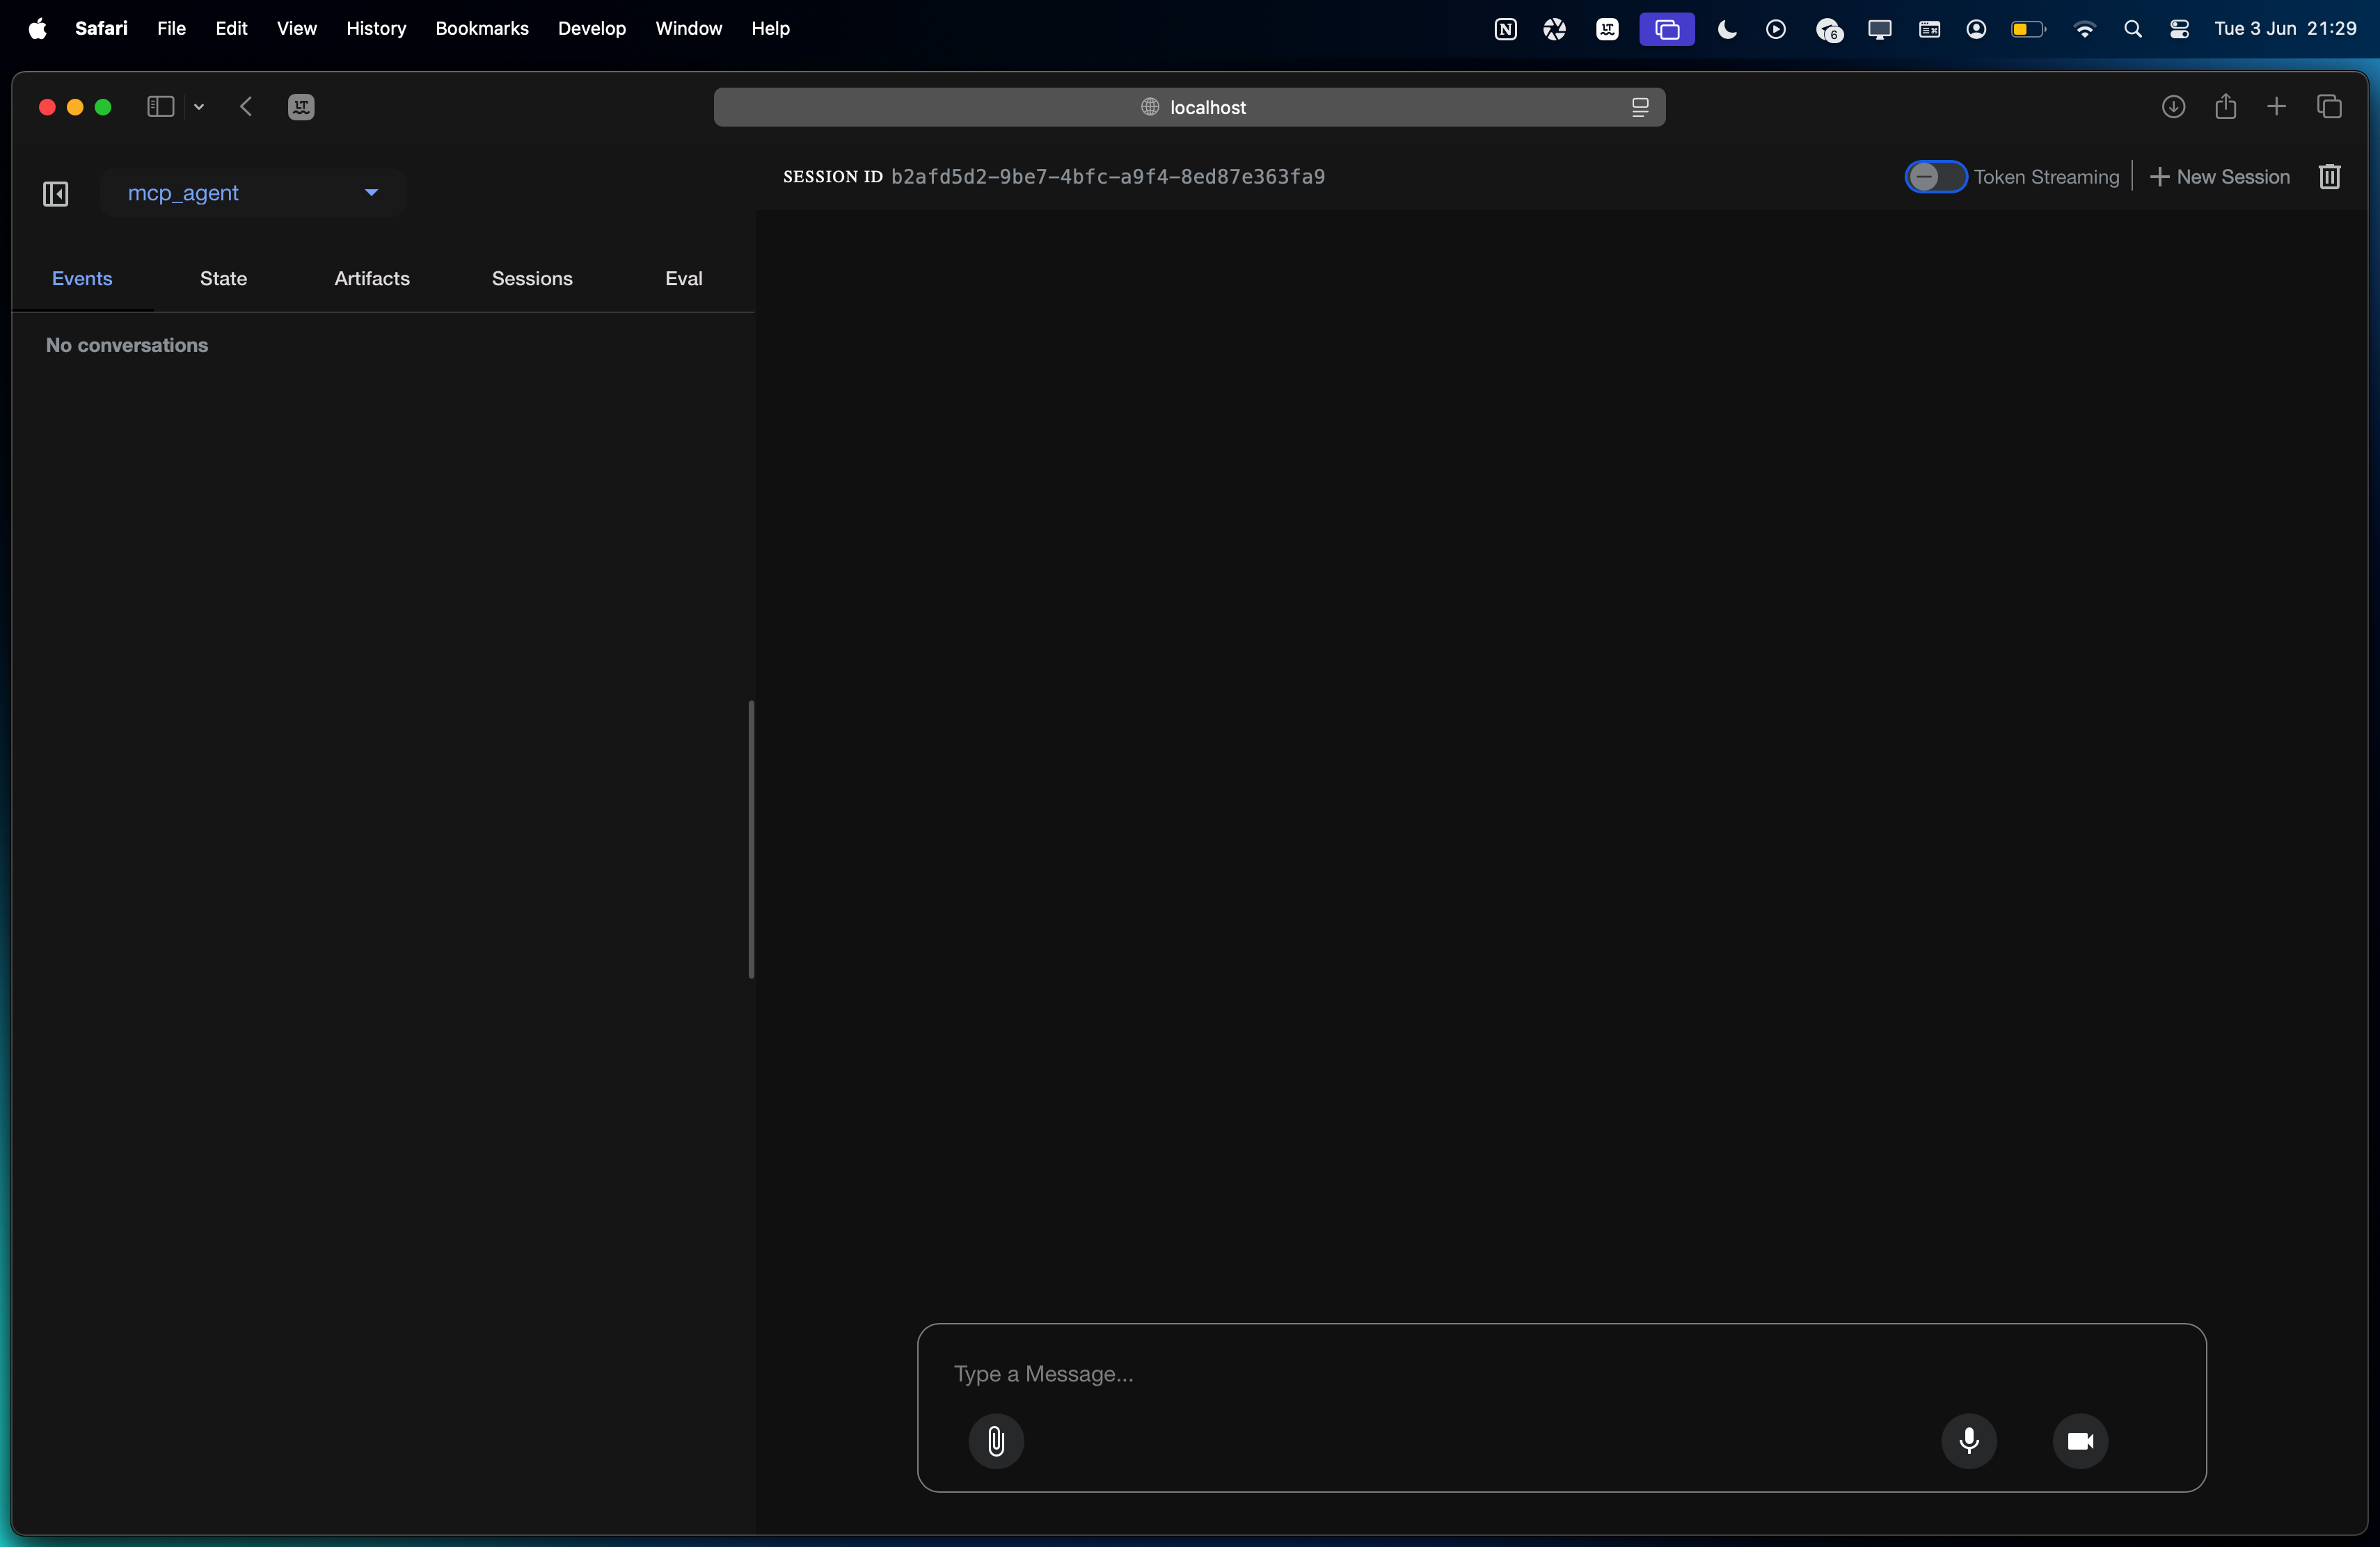Screen dimensions: 2380x1547
Task: Expand the tab group chevron next to sidebar
Action: pyautogui.click(x=199, y=107)
